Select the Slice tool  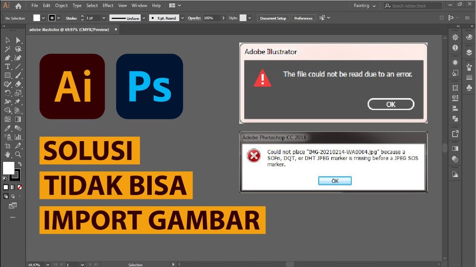coord(18,146)
